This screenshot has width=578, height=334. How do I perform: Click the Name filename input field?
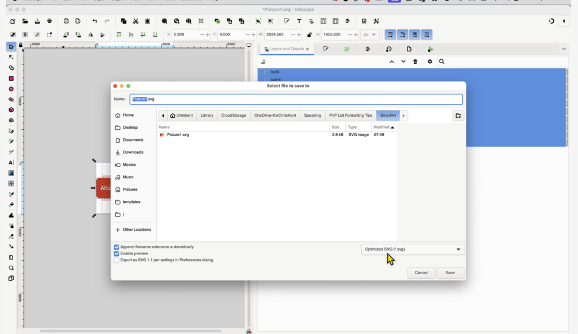(296, 99)
